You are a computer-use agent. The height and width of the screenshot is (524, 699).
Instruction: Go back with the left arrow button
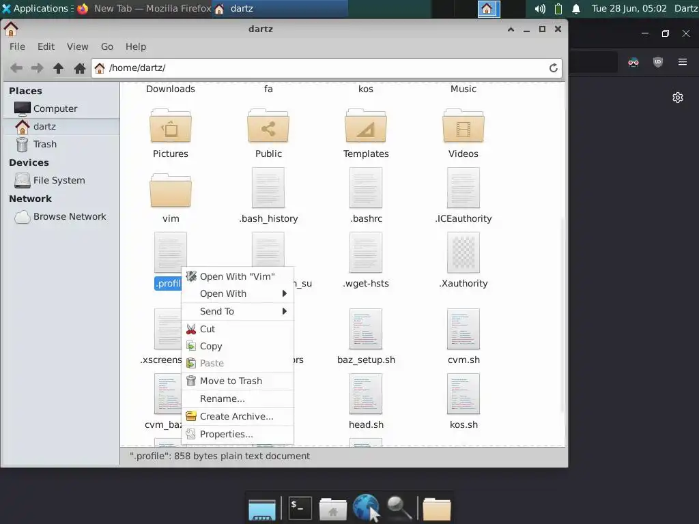click(x=16, y=68)
